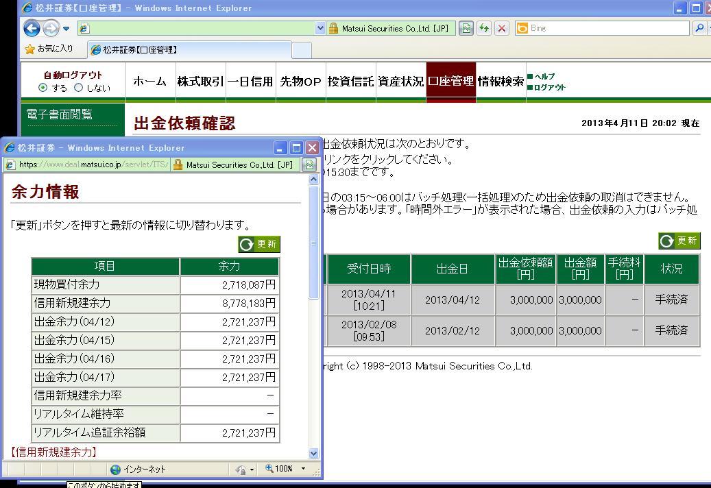This screenshot has width=711, height=488.
Task: Expand the address bar URL dropdown
Action: point(320,28)
